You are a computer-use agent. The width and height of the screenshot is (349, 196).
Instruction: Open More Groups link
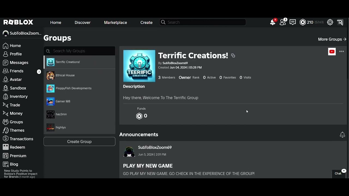point(332,39)
